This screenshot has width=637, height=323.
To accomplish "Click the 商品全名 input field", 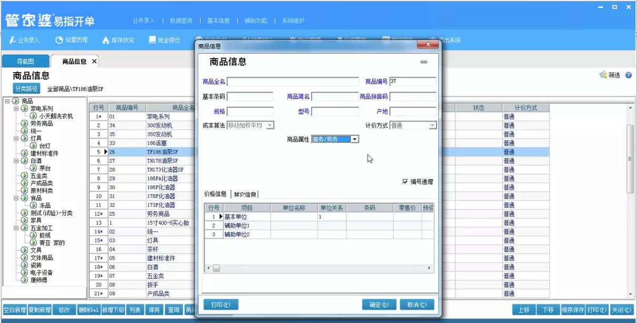I will 295,82.
